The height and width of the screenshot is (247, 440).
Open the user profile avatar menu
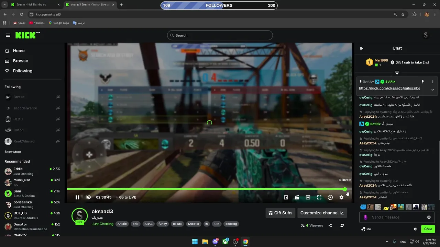coord(426,35)
